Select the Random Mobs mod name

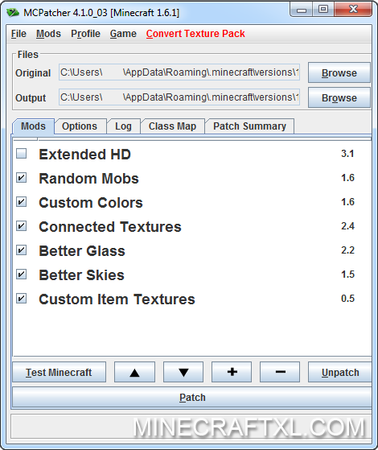[89, 178]
